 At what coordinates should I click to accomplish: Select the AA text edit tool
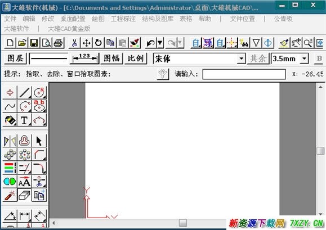24,182
